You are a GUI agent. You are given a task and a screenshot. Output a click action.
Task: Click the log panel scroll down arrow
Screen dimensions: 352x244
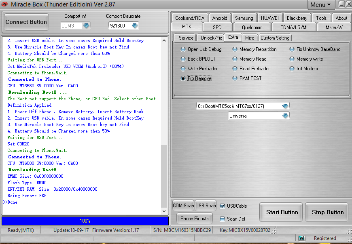click(x=164, y=211)
